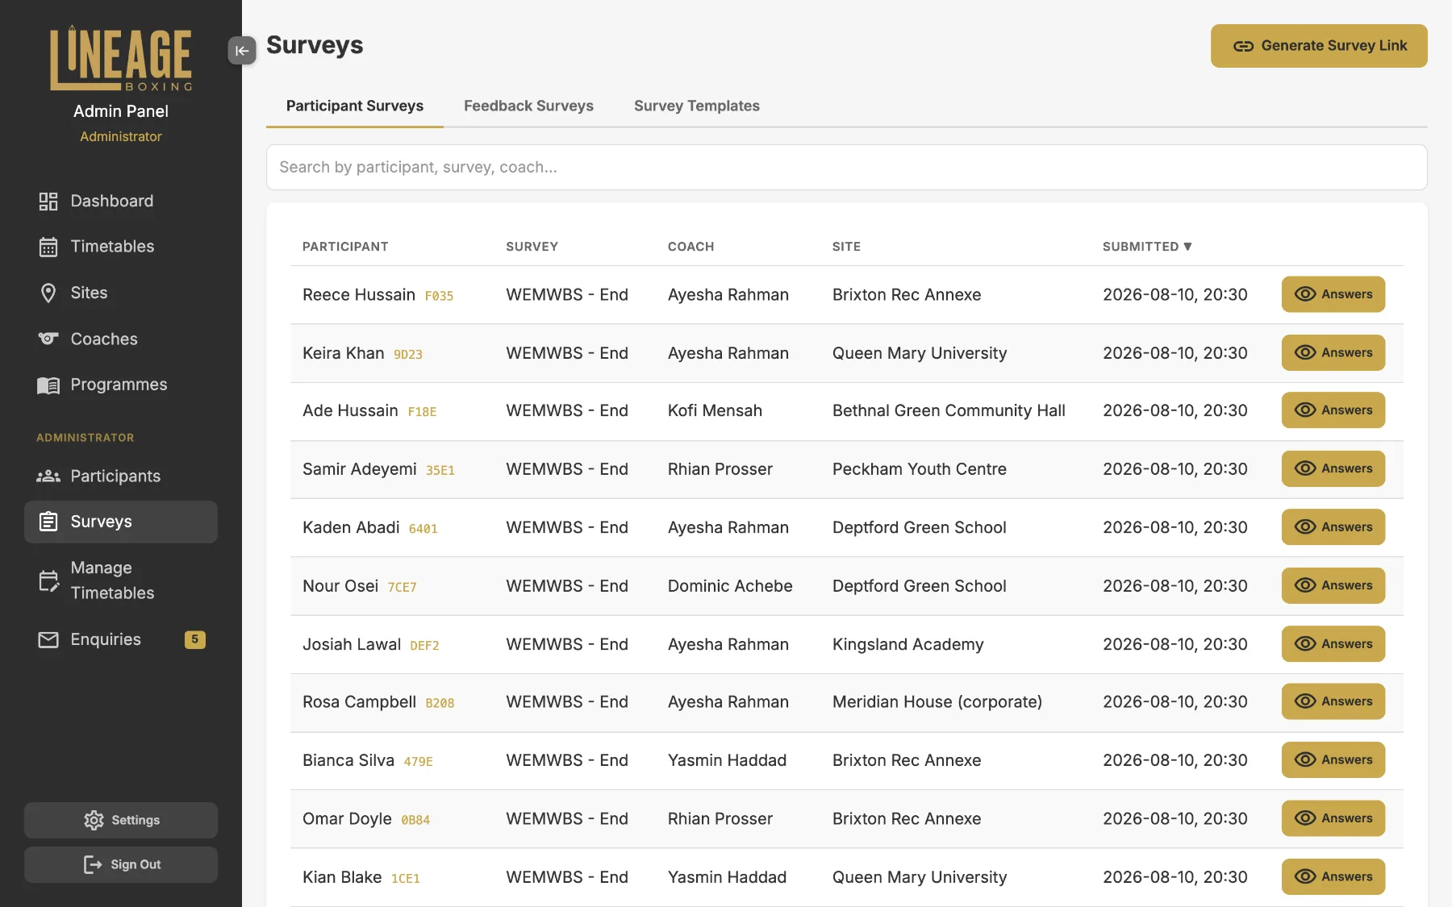The height and width of the screenshot is (907, 1452).
Task: Click Bethnal Green Community Hall site
Action: 949,410
